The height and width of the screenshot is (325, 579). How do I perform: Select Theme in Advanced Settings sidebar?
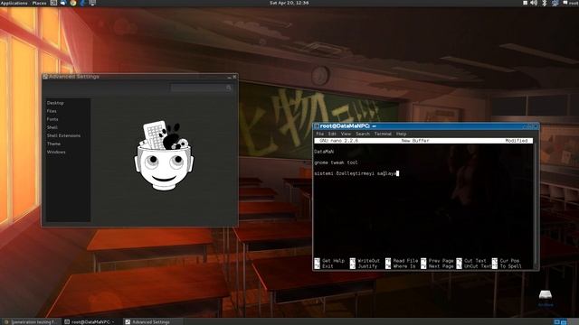click(x=53, y=144)
